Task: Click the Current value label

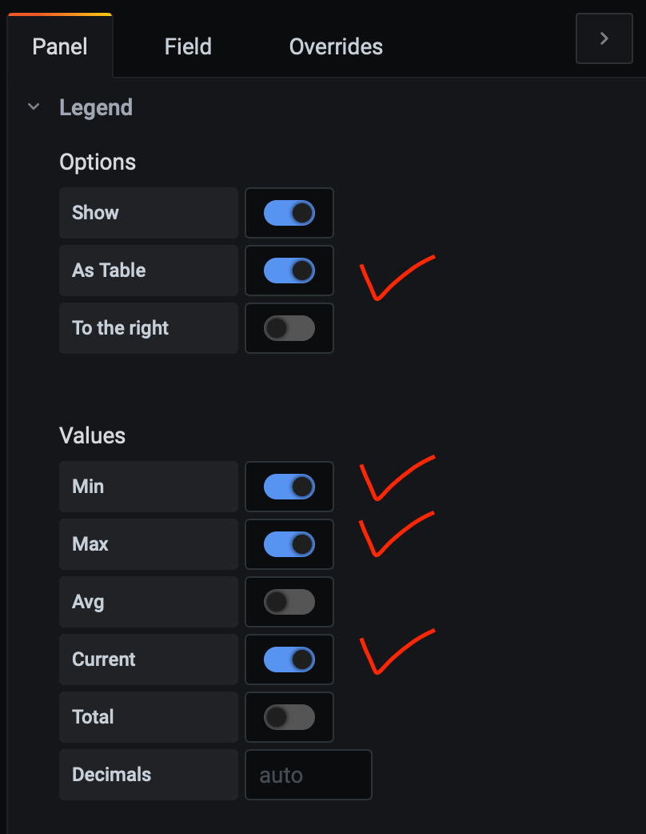Action: click(104, 660)
